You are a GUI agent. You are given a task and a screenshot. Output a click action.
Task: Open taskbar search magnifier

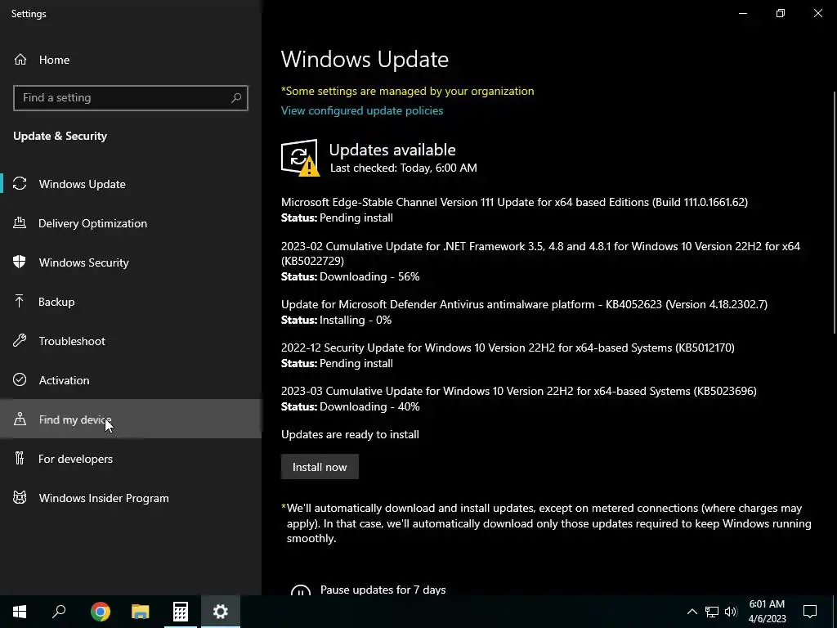click(x=59, y=612)
